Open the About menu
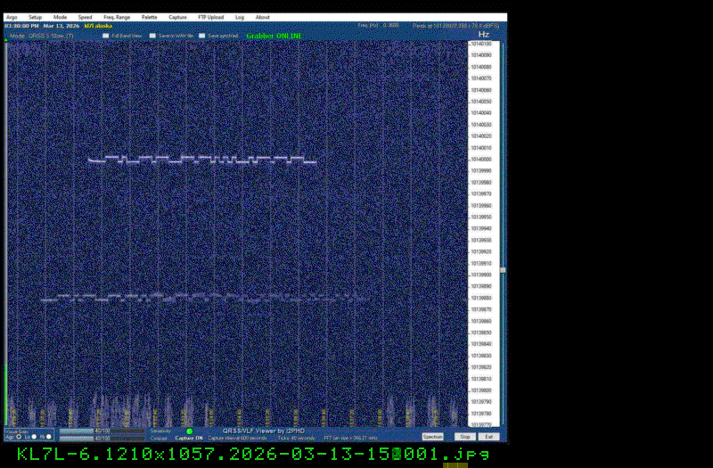Viewport: 713px width, 468px height. pyautogui.click(x=263, y=17)
